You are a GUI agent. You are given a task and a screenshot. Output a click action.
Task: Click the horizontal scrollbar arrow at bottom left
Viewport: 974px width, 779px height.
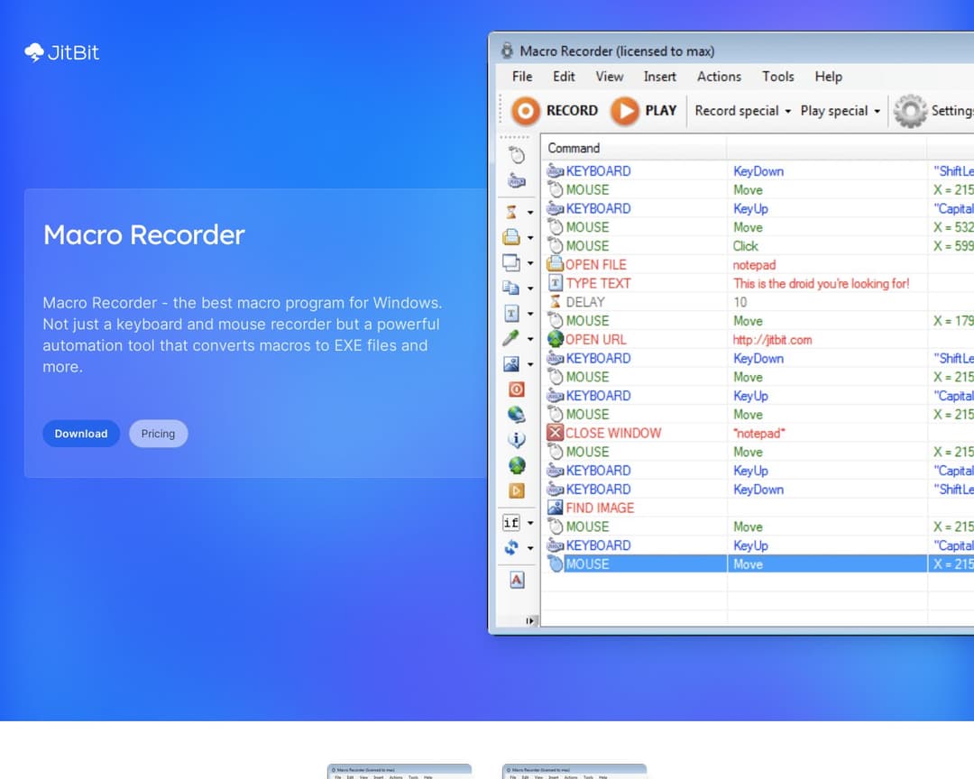click(x=530, y=621)
